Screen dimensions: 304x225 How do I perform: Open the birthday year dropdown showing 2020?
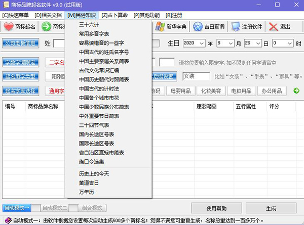[195, 43]
